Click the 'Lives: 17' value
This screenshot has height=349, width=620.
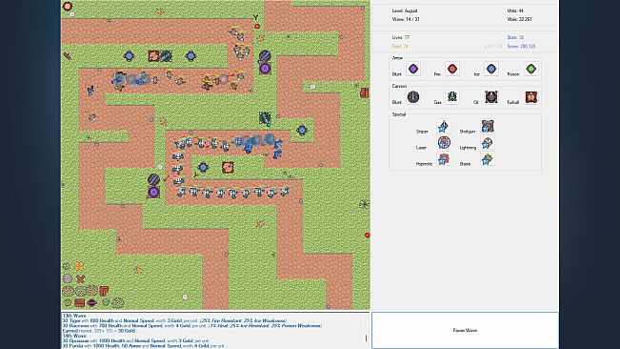[401, 37]
